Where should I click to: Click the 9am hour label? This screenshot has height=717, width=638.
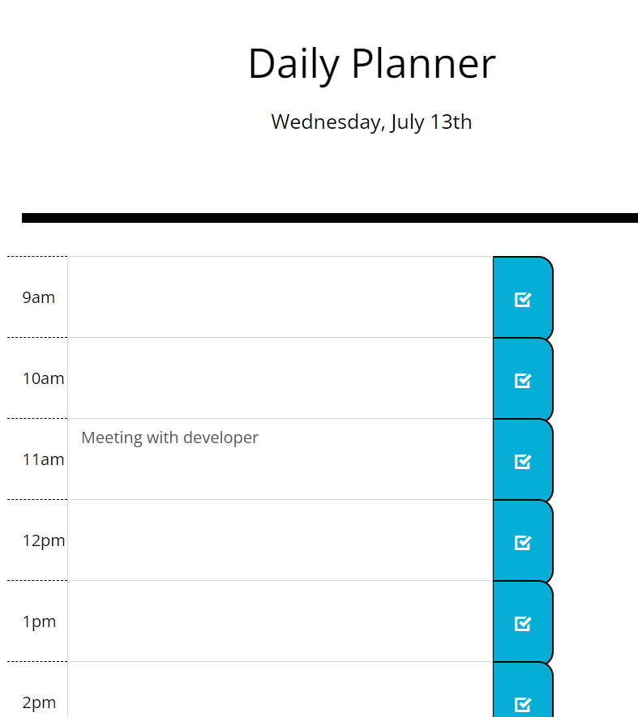pyautogui.click(x=38, y=297)
